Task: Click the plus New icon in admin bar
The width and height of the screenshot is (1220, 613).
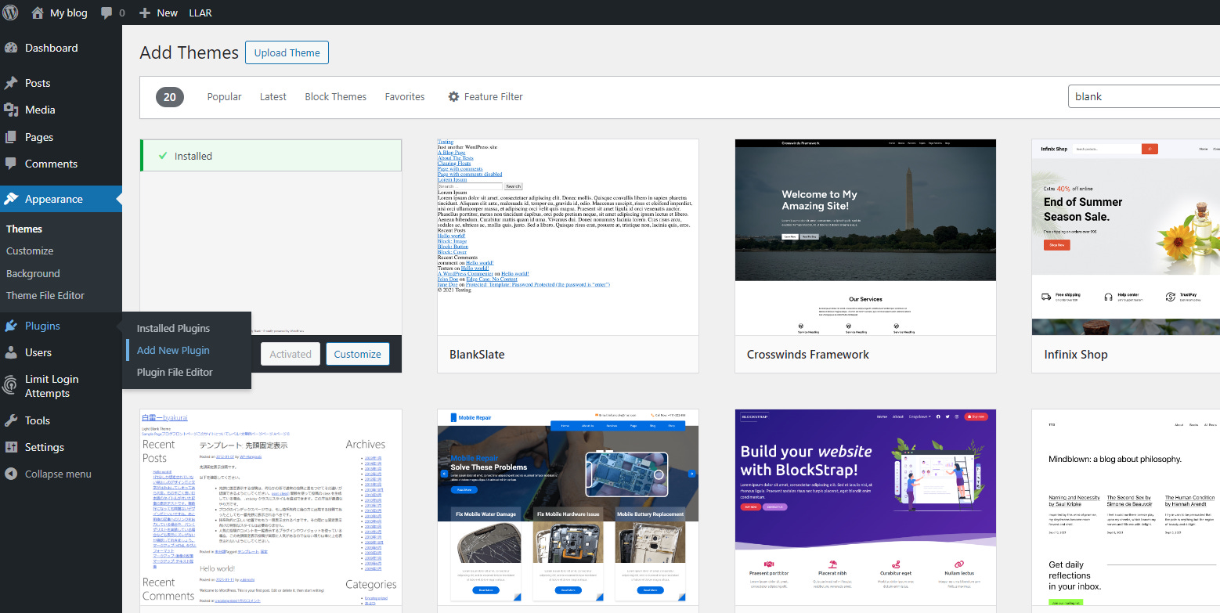Action: (144, 13)
